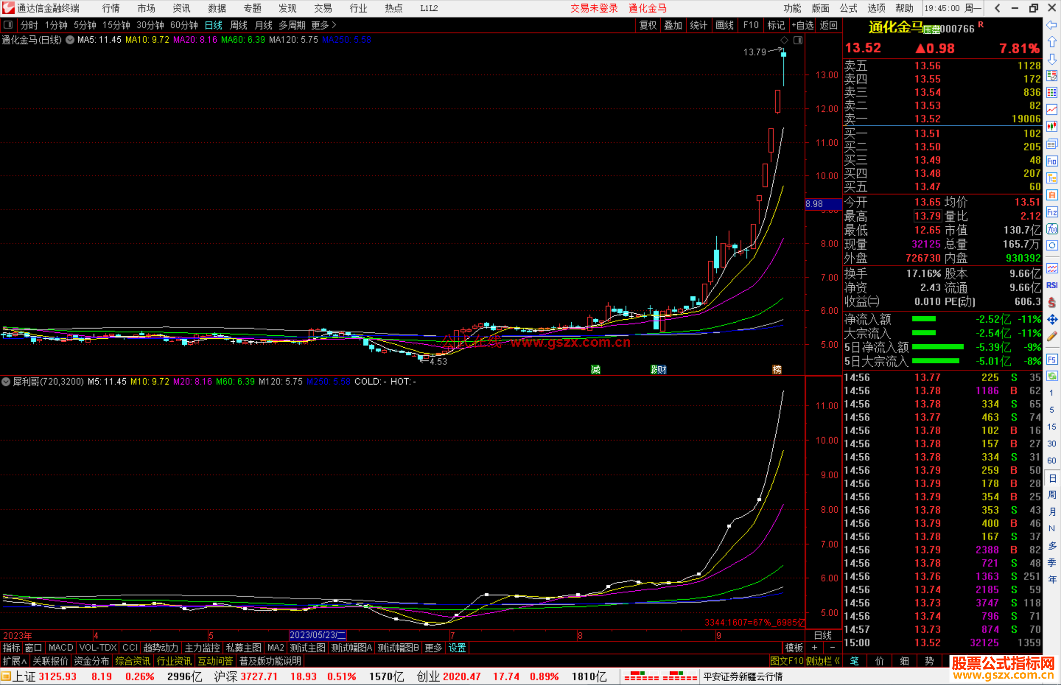Viewport: 1061px width, 685px height.
Task: Toggle the panel icon left of 分时
Action: [8, 25]
